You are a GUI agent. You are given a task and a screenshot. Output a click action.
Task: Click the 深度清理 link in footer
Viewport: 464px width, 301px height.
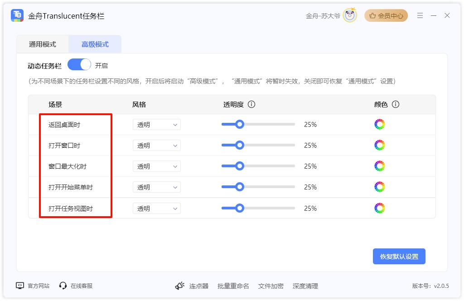[305, 286]
